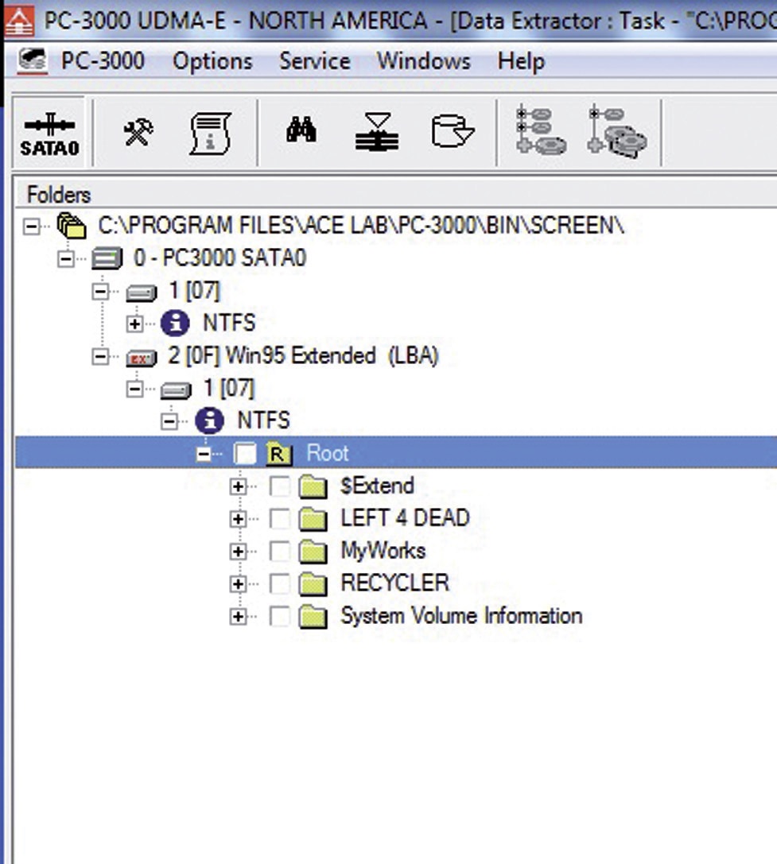Viewport: 777px width, 864px height.
Task: Collapse the first 1 [07] partition node
Action: [100, 292]
